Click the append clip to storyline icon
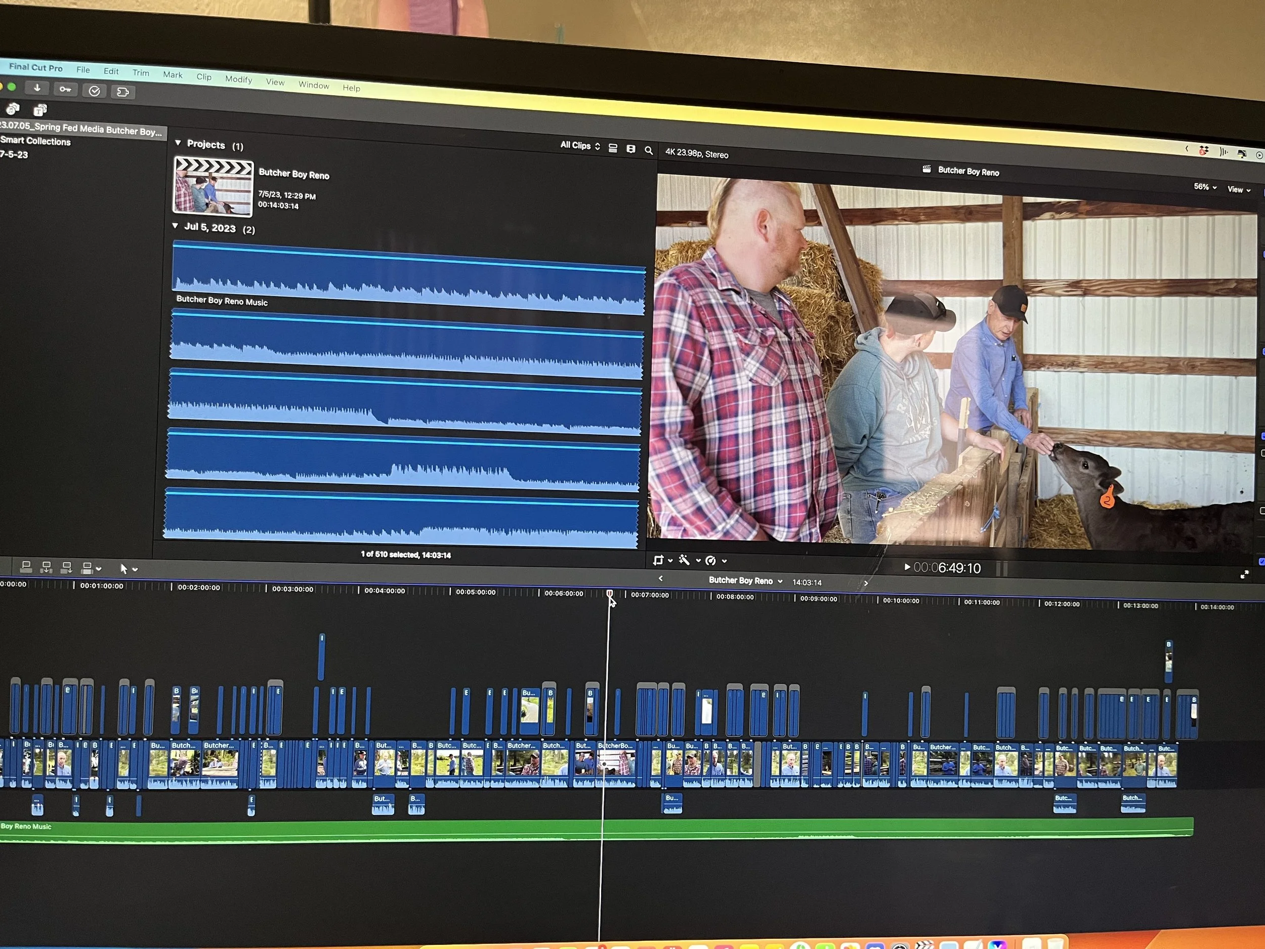Screen dimensions: 1265x949 67,568
